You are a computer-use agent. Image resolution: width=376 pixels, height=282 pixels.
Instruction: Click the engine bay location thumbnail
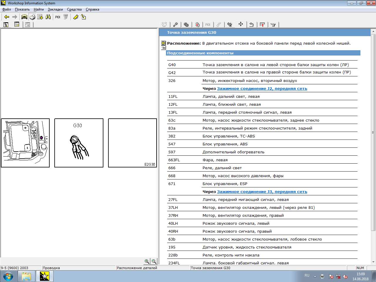(25, 143)
